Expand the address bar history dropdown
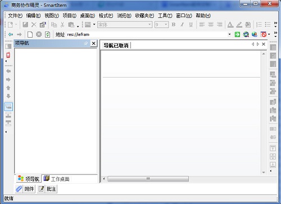This screenshot has width=281, height=204. coord(229,34)
